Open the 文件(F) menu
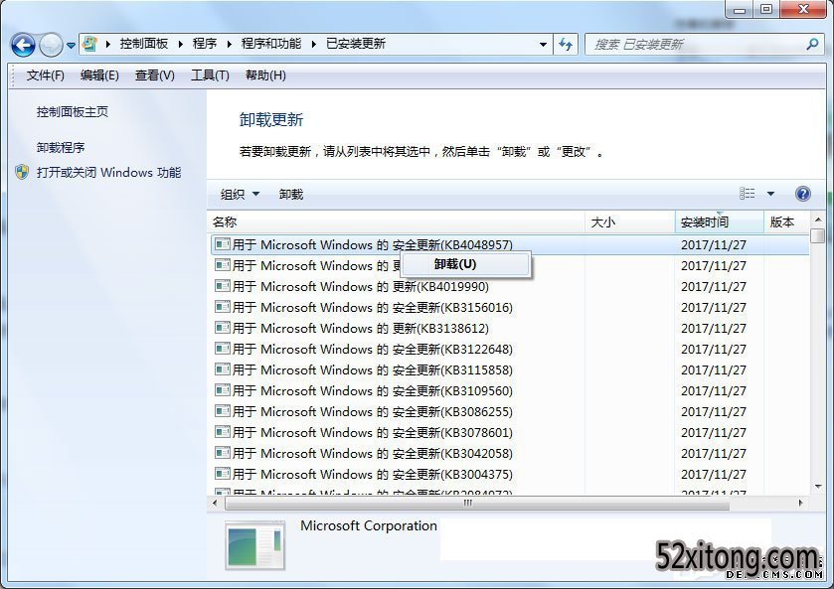 [x=45, y=75]
